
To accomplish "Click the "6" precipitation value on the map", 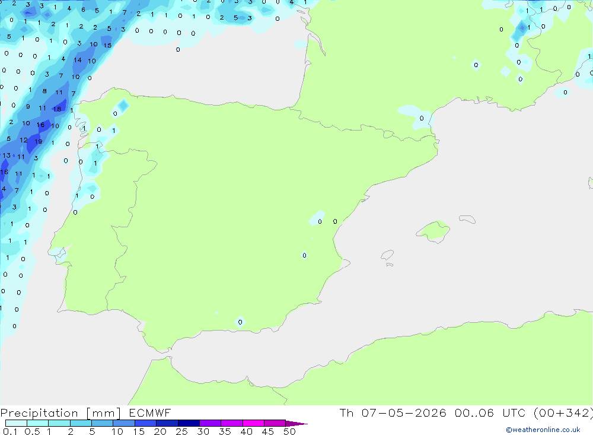I will point(83,10).
